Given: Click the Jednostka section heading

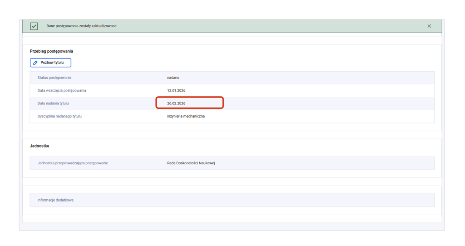Looking at the screenshot, I should 40,146.
